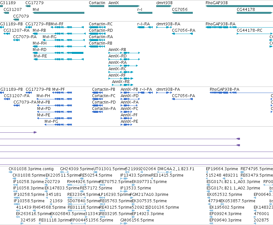This screenshot has width=273, height=225.
Task: Open the r-l-RA transcript label
Action: click(144, 24)
